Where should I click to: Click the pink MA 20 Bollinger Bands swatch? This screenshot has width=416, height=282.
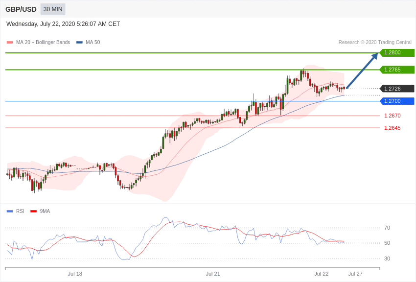tap(10, 43)
